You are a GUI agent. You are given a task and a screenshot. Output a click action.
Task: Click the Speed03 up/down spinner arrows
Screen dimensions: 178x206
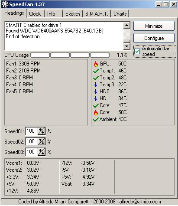point(42,152)
